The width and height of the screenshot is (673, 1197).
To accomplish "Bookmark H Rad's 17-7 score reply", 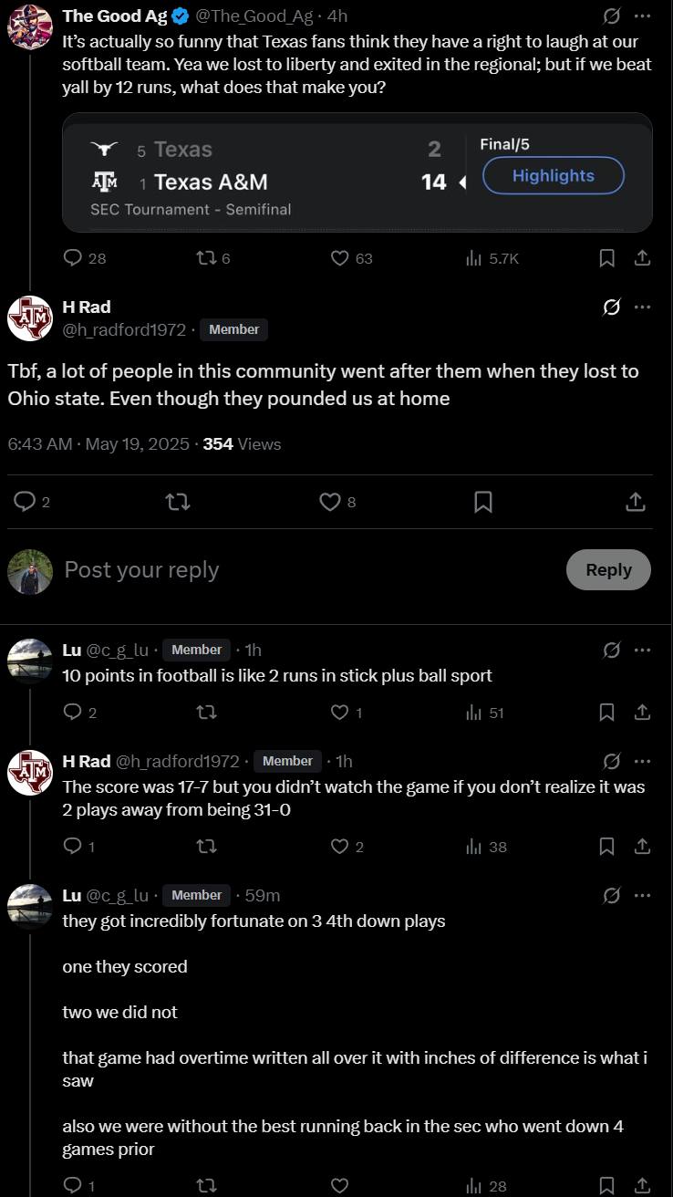I will tap(606, 847).
